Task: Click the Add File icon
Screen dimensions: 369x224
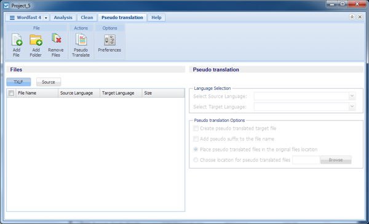Action: click(17, 39)
